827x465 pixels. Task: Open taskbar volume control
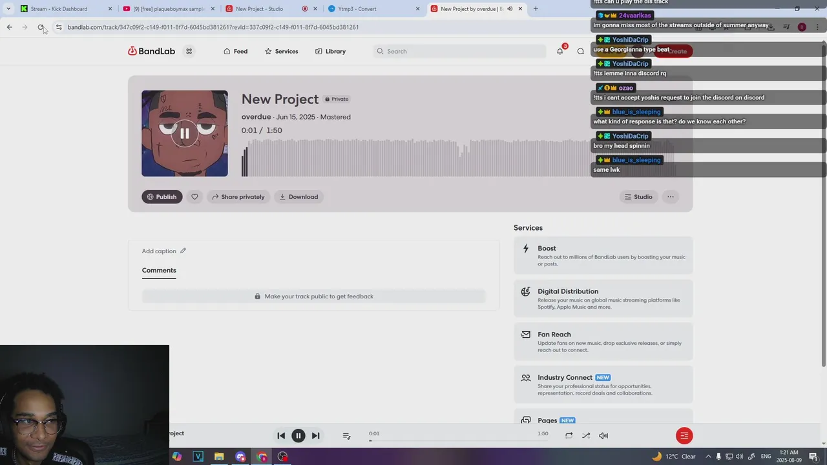(740, 457)
